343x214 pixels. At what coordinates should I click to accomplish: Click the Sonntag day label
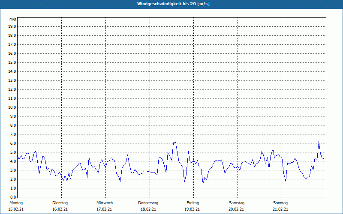(280, 203)
